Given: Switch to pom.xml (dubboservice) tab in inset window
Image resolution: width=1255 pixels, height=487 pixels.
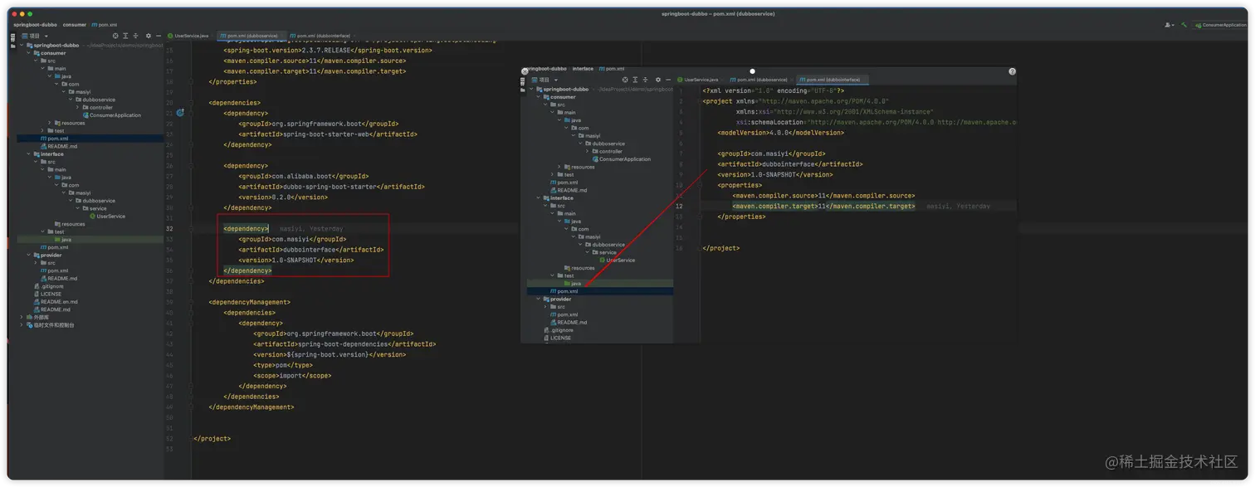Looking at the screenshot, I should (759, 80).
